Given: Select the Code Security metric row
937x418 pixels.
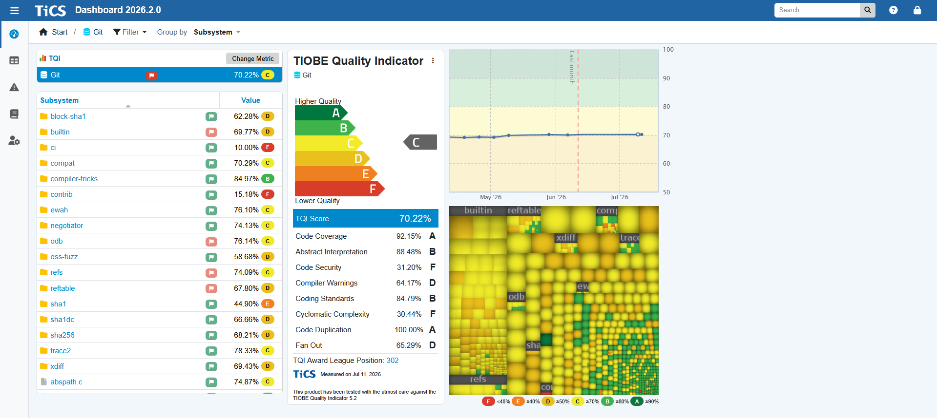Looking at the screenshot, I should [366, 267].
